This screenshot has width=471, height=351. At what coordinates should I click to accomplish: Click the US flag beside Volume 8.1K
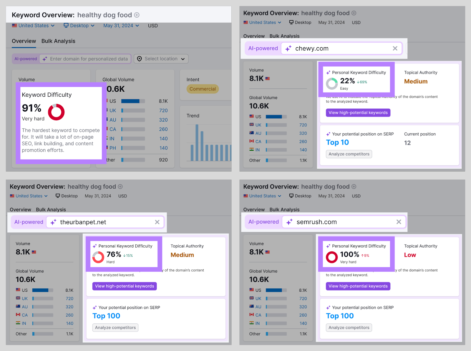tap(267, 78)
